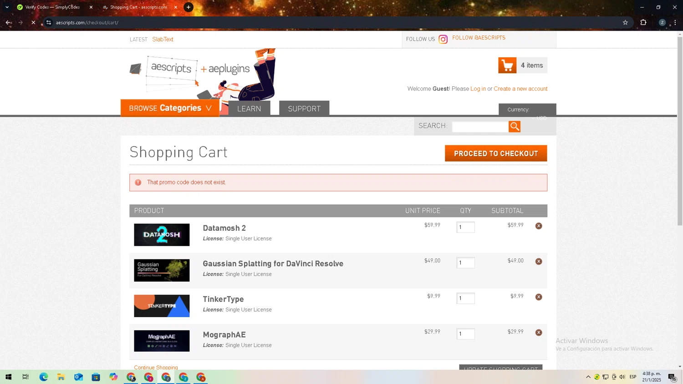Open volume control in system tray

point(622,377)
